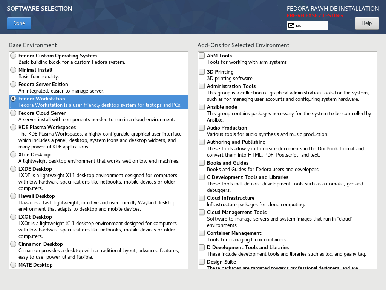Click the Done button
The image size is (386, 290).
(x=19, y=23)
